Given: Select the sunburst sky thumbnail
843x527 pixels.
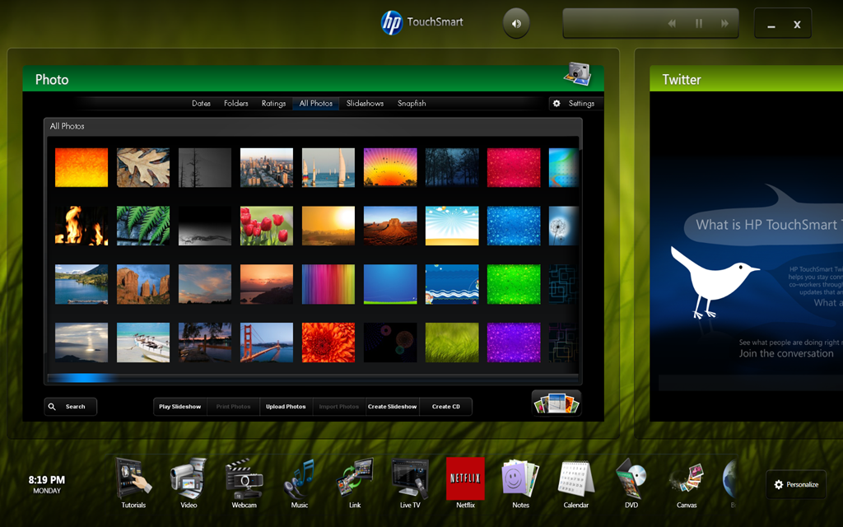Looking at the screenshot, I should point(452,226).
